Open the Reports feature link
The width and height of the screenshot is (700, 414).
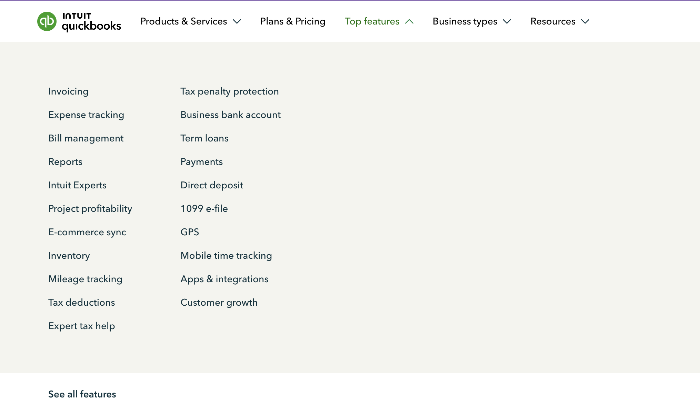click(65, 162)
